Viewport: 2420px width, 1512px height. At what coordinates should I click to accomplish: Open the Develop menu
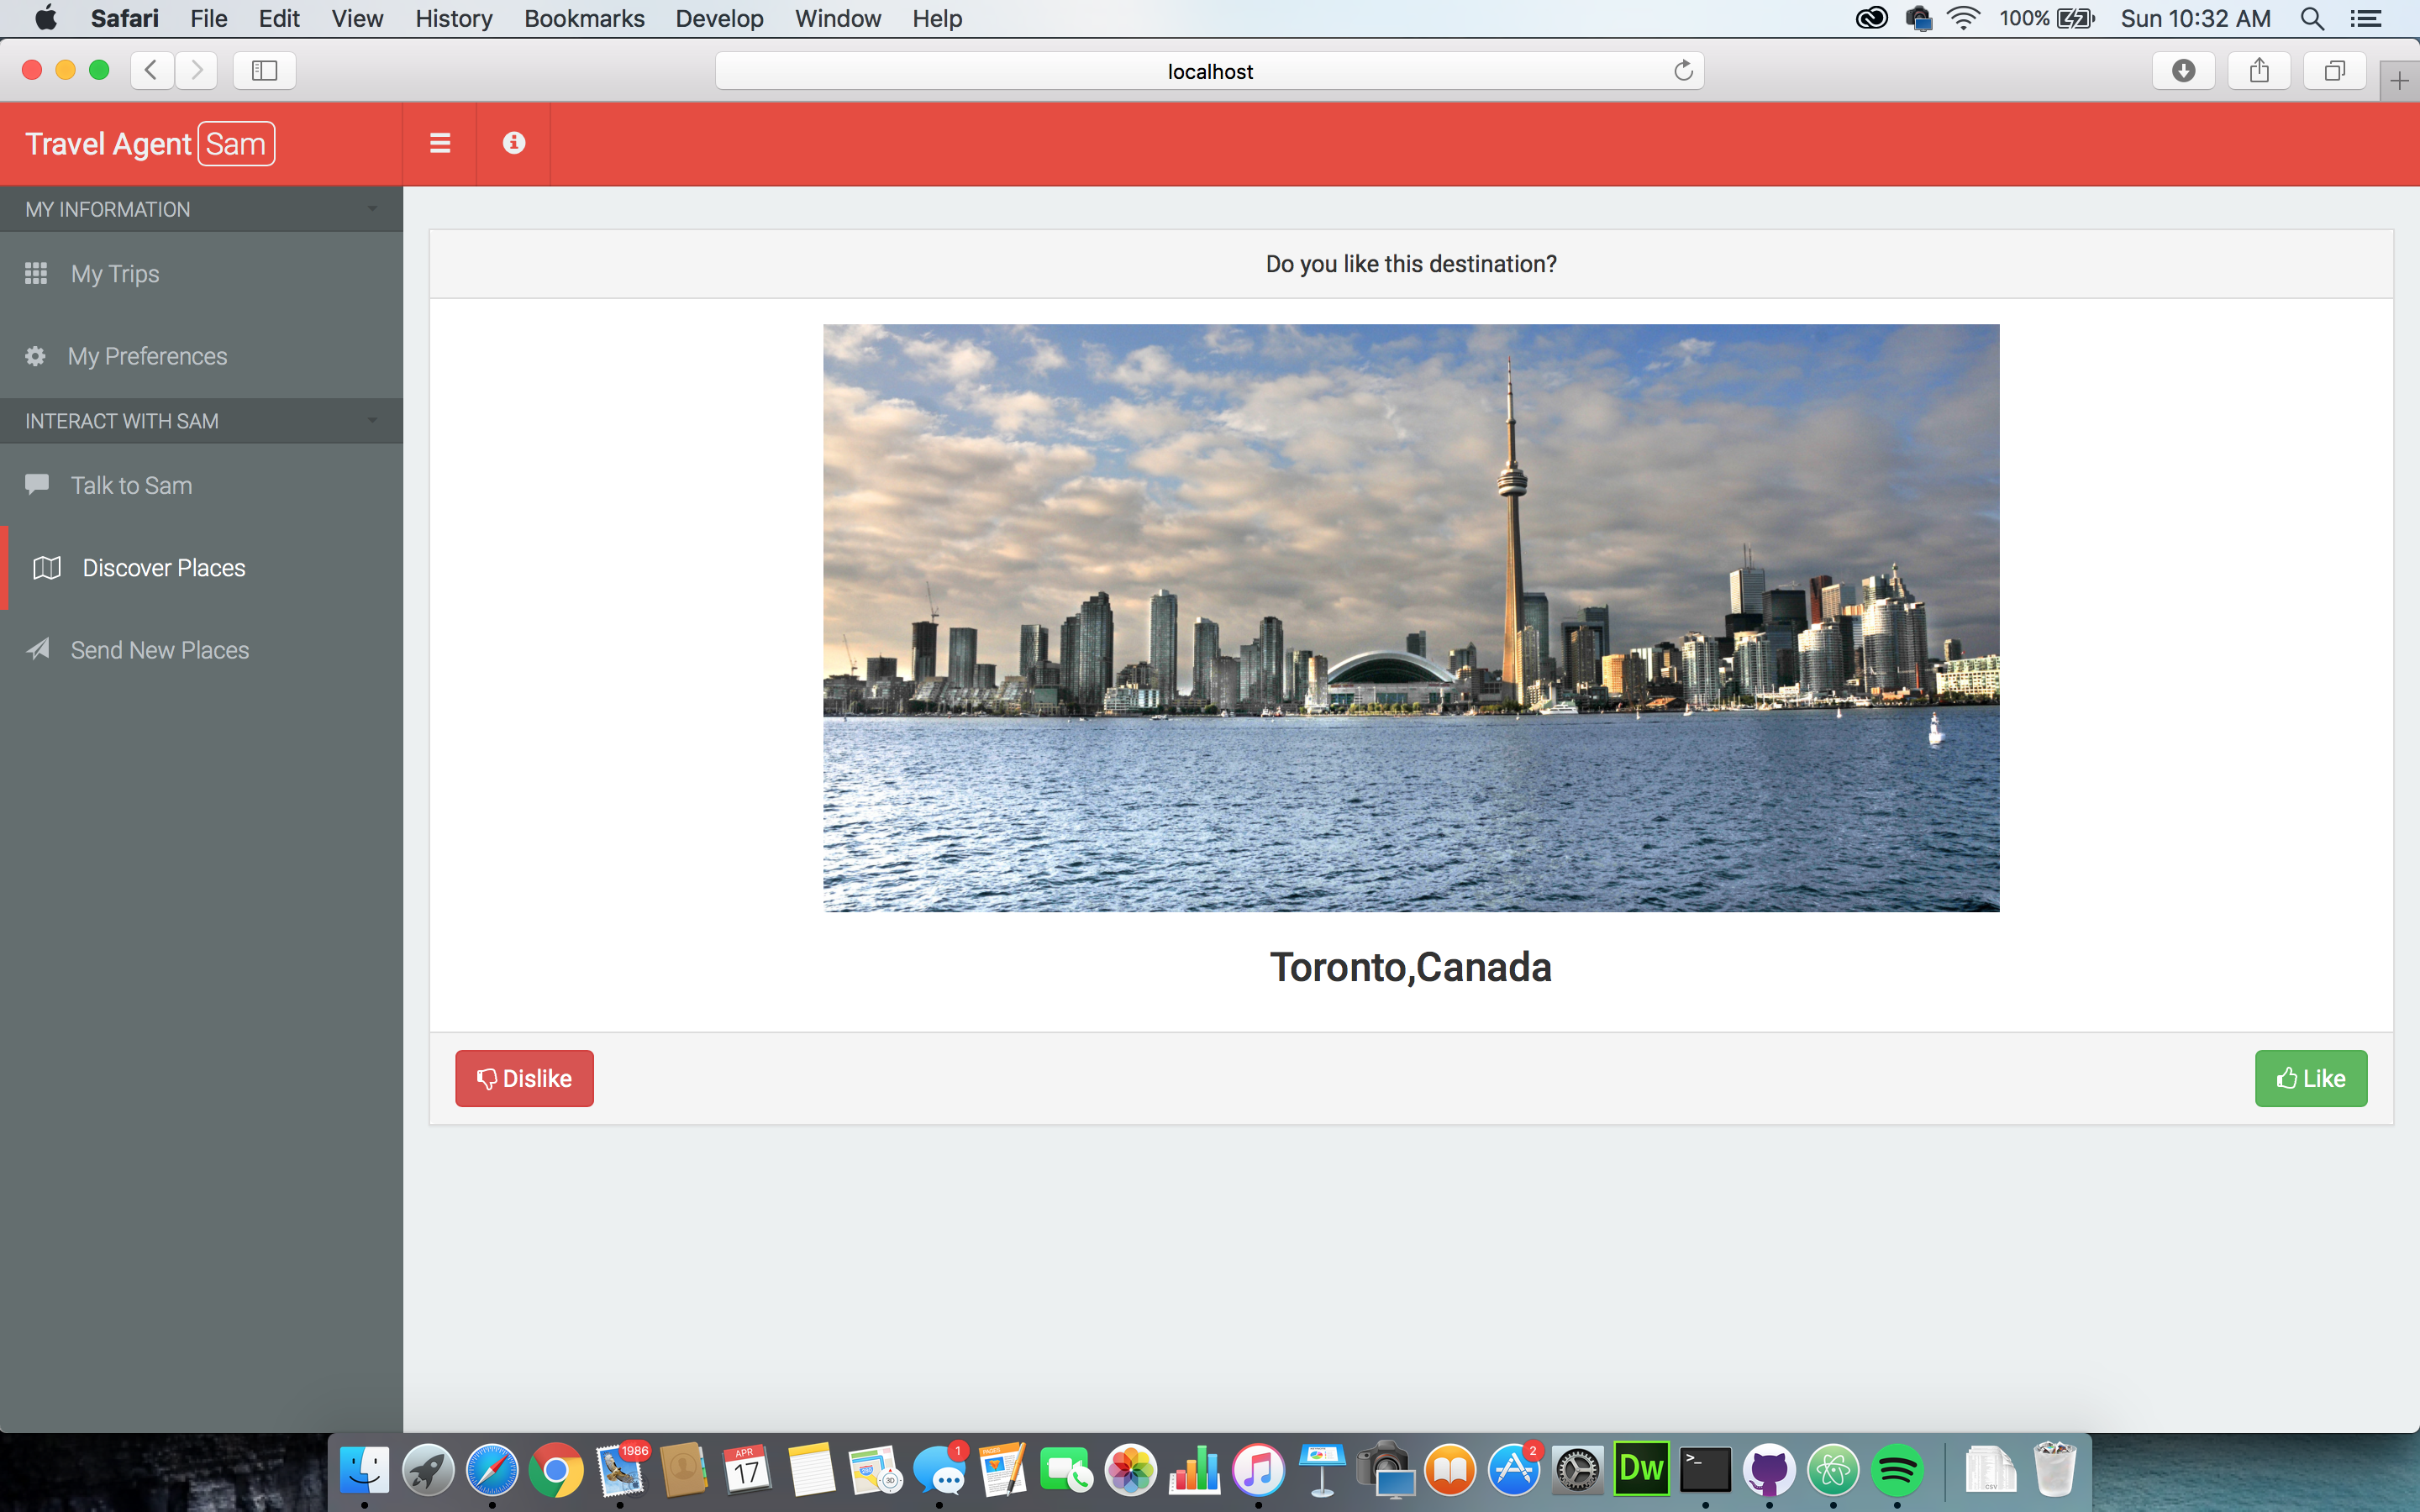[718, 18]
